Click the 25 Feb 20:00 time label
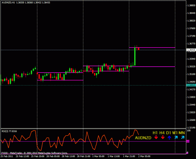Image resolution: width=196 pixels, height=159 pixels. (38, 156)
